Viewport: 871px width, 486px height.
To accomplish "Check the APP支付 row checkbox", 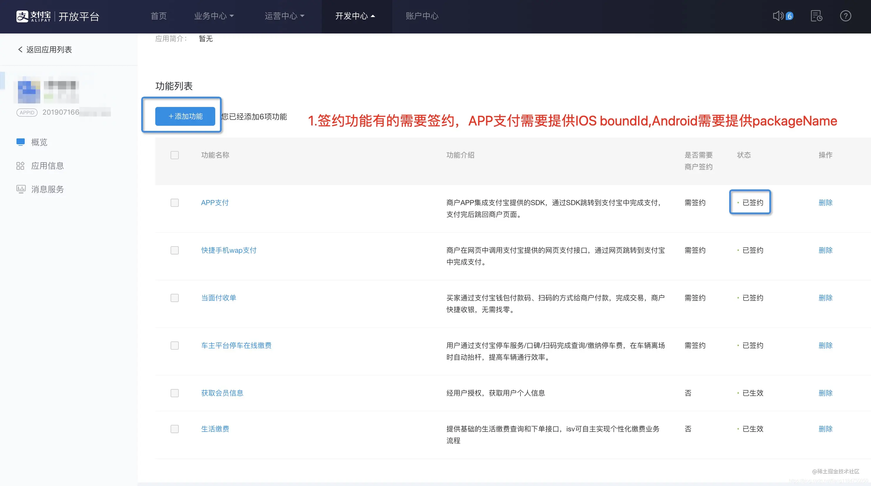I will (174, 203).
